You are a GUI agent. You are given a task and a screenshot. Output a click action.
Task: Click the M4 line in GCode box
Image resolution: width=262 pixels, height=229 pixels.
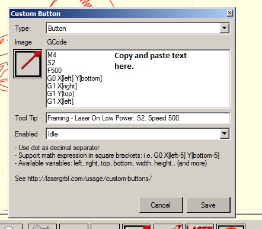[x=52, y=55]
